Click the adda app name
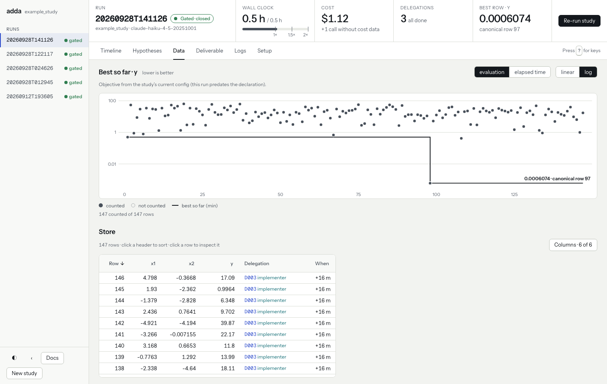The image size is (607, 384). (x=14, y=11)
